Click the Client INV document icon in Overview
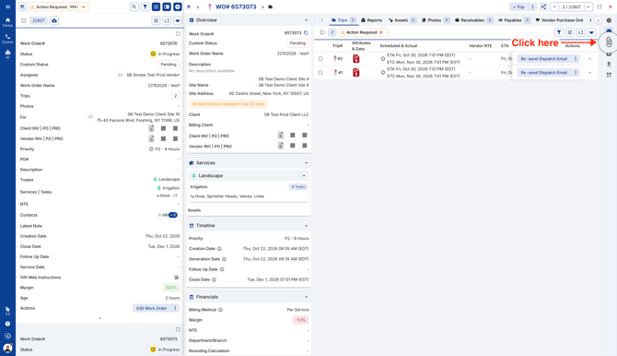The width and height of the screenshot is (617, 356). tap(281, 136)
